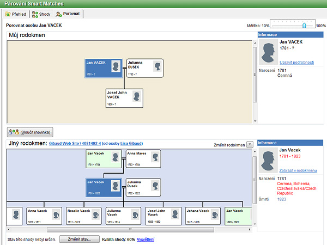Switch to the Shody tab
Screen dimensions: 327x245
41,14
